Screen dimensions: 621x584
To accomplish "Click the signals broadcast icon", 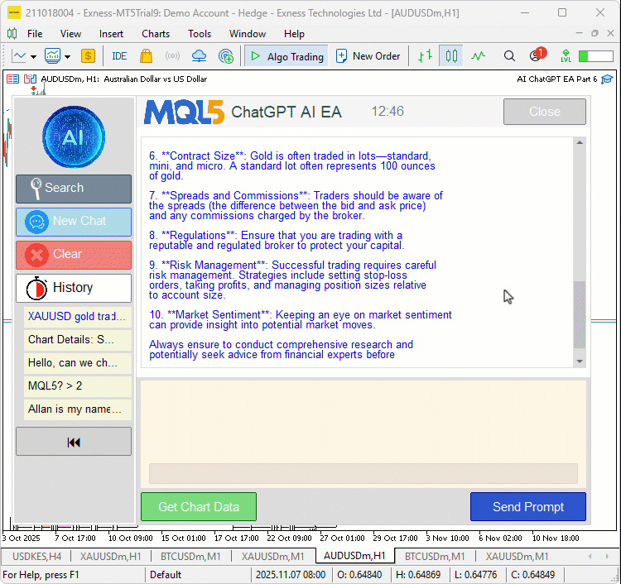I will click(172, 56).
